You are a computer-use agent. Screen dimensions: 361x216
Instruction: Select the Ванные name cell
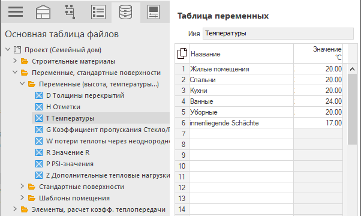coord(241,101)
